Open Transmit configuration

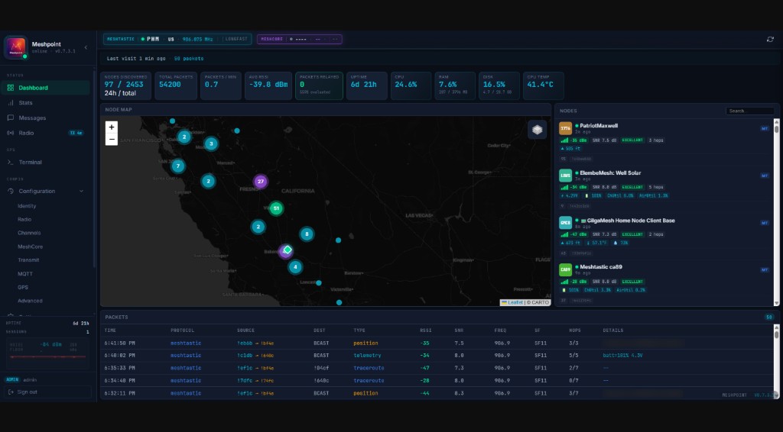point(28,260)
